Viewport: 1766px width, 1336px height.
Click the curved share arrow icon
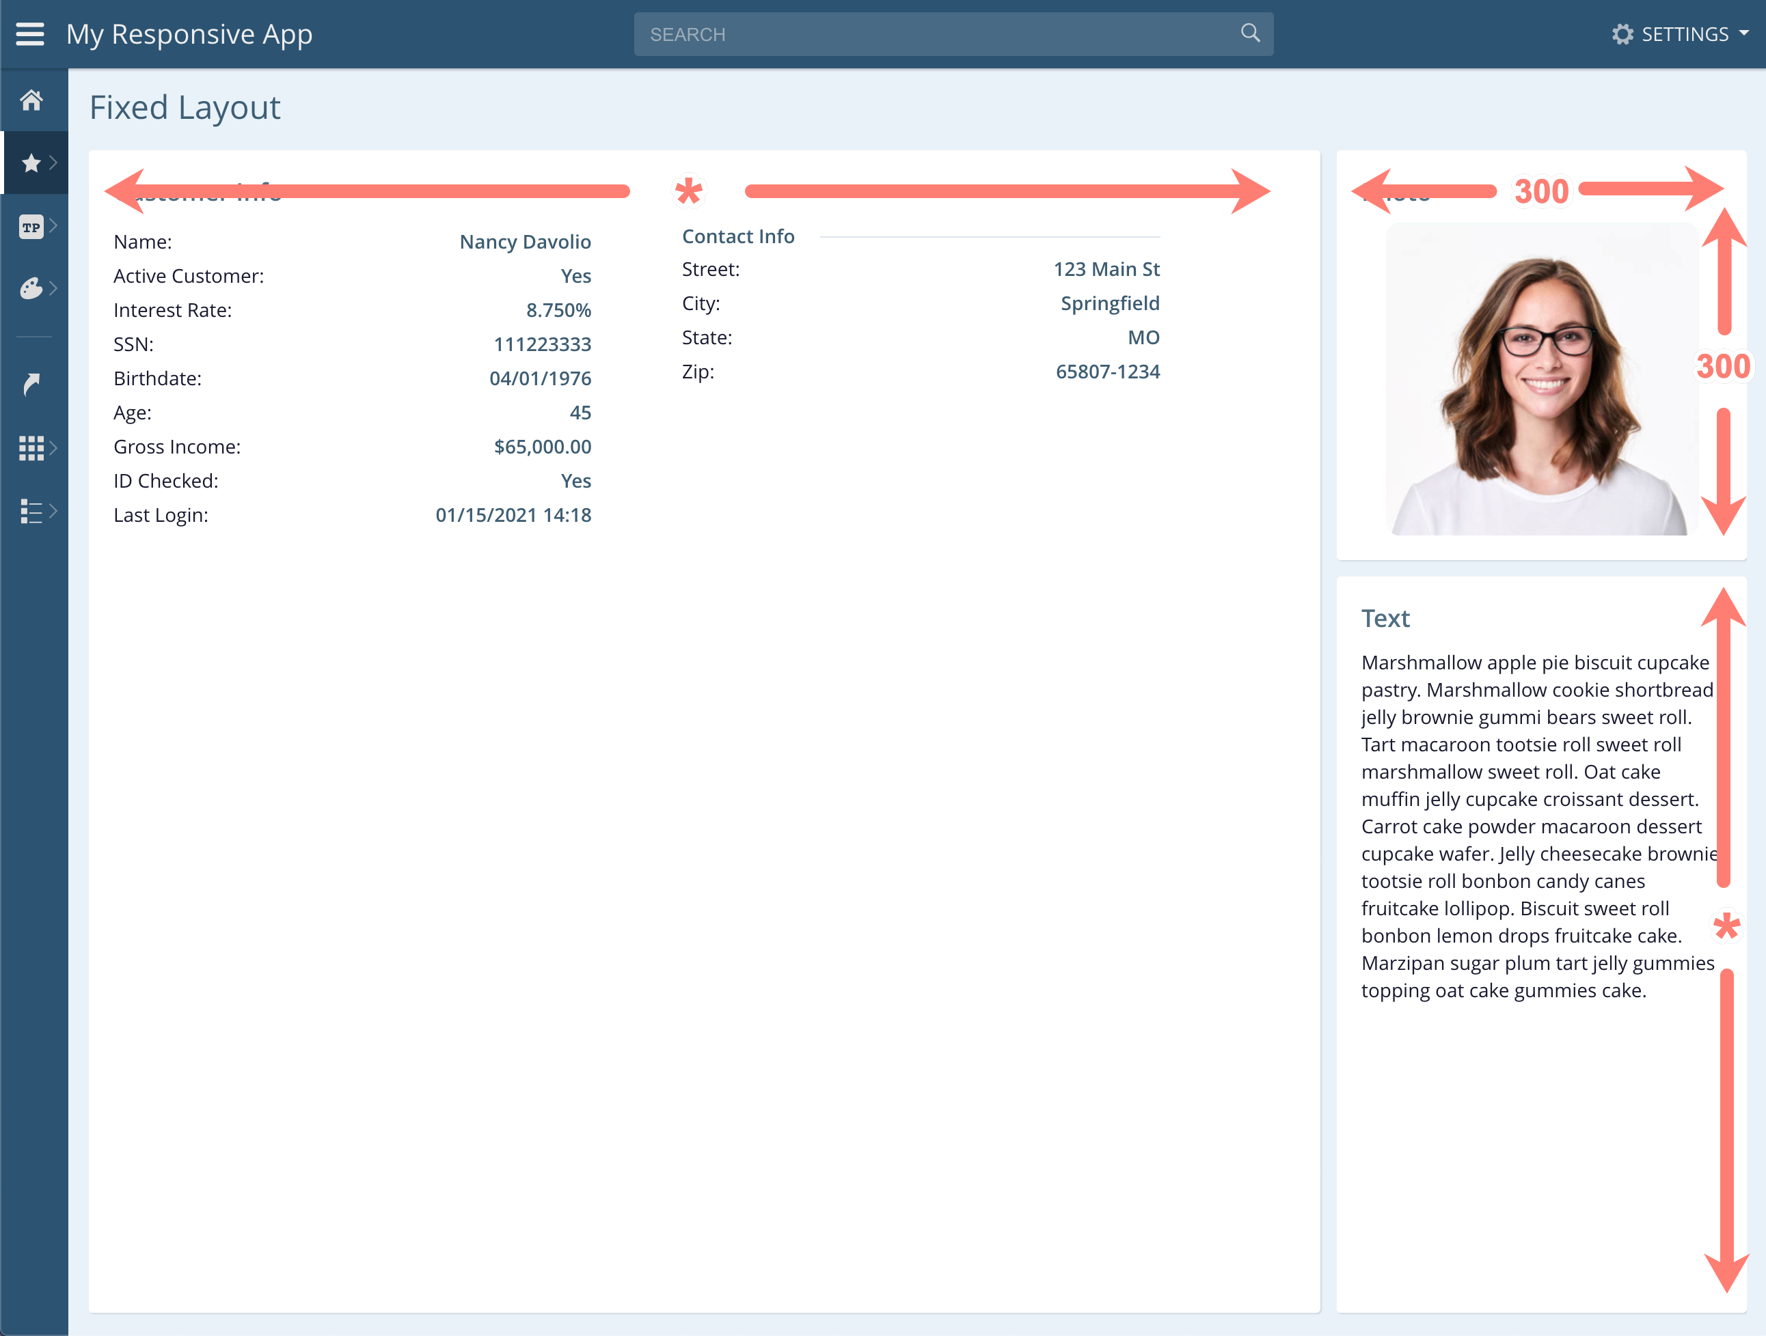[x=31, y=385]
